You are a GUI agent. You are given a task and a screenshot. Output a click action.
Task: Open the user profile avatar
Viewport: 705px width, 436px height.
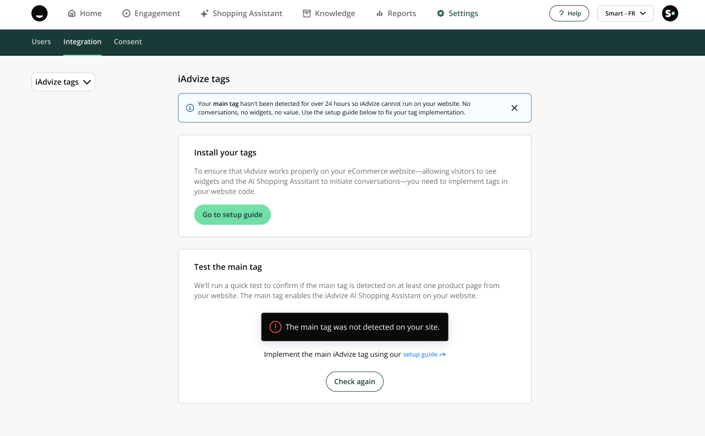(x=670, y=14)
